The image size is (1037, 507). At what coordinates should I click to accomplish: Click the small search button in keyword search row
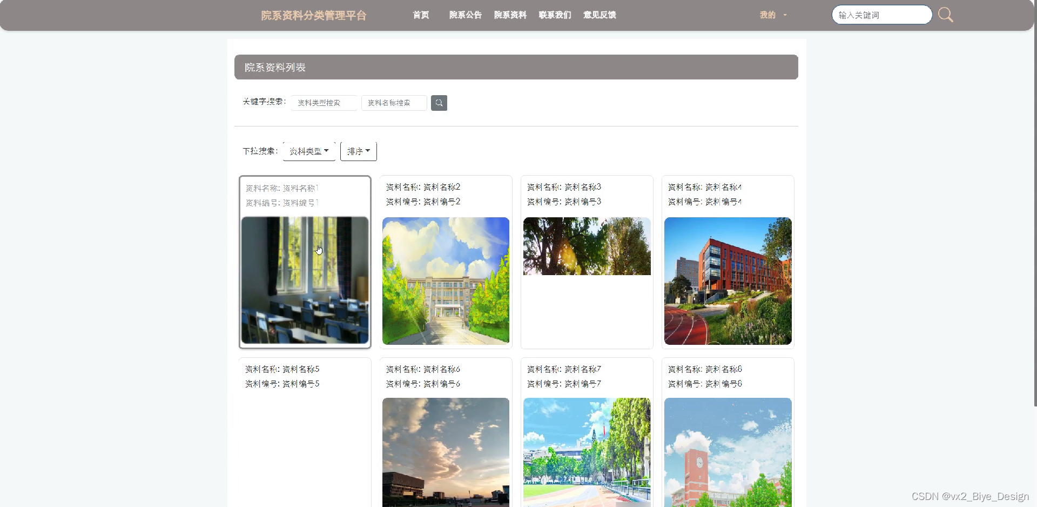(x=439, y=103)
